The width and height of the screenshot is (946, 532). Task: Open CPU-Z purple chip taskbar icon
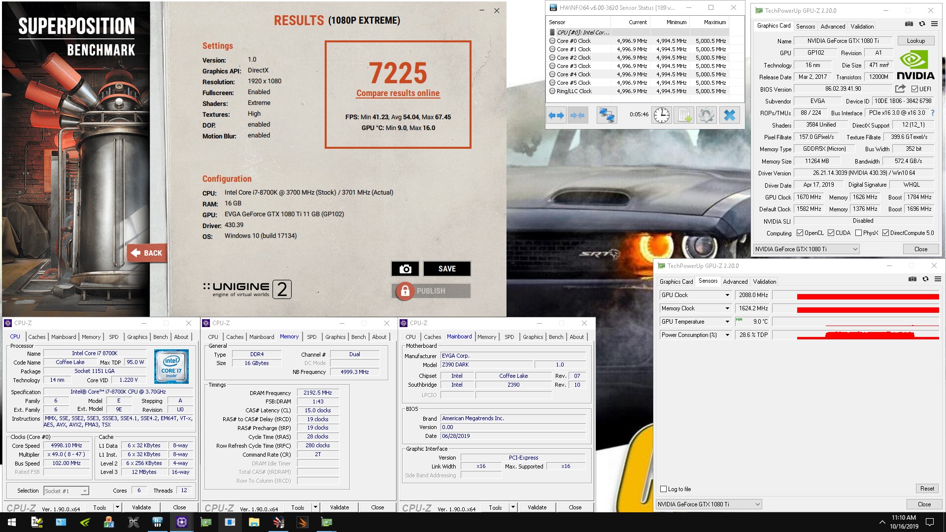181,522
